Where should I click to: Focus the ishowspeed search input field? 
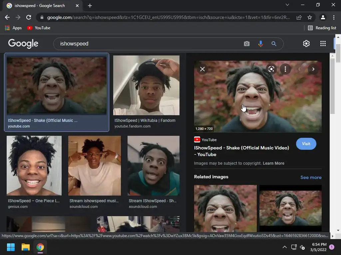click(150, 44)
